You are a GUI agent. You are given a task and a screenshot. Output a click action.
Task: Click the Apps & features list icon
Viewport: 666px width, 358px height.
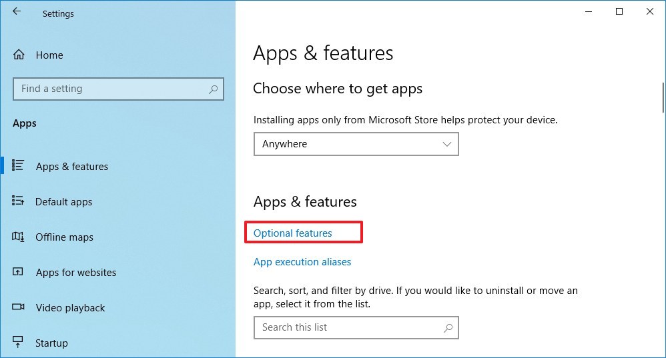click(19, 165)
